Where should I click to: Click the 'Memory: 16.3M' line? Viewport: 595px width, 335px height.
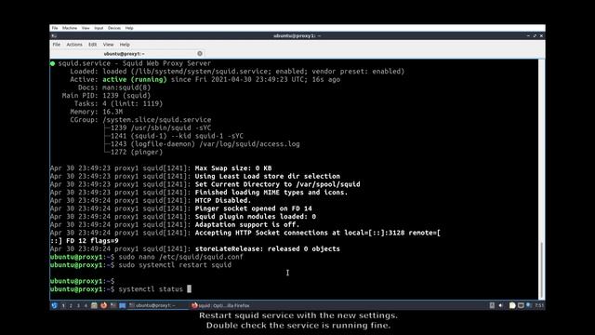tap(97, 112)
